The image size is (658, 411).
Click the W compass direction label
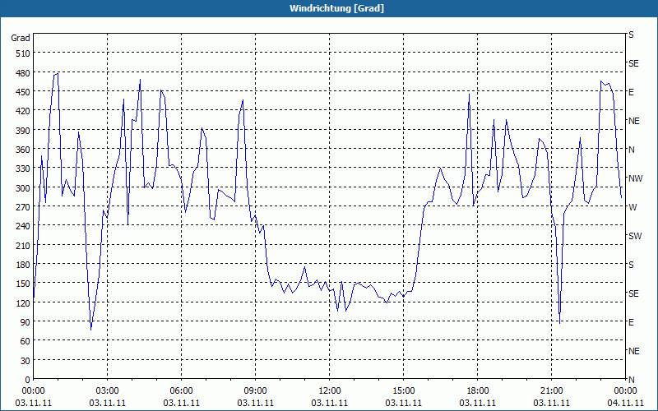[x=633, y=207]
